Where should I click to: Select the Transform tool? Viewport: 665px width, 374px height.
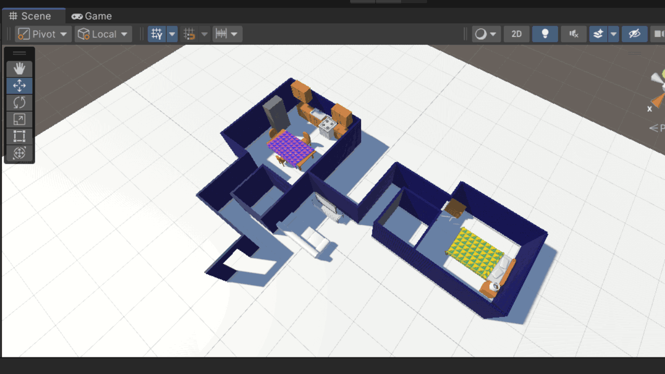pyautogui.click(x=19, y=153)
